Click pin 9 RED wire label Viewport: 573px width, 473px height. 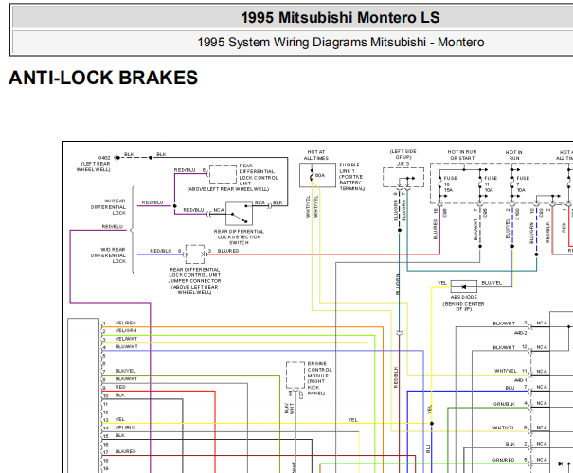click(120, 387)
